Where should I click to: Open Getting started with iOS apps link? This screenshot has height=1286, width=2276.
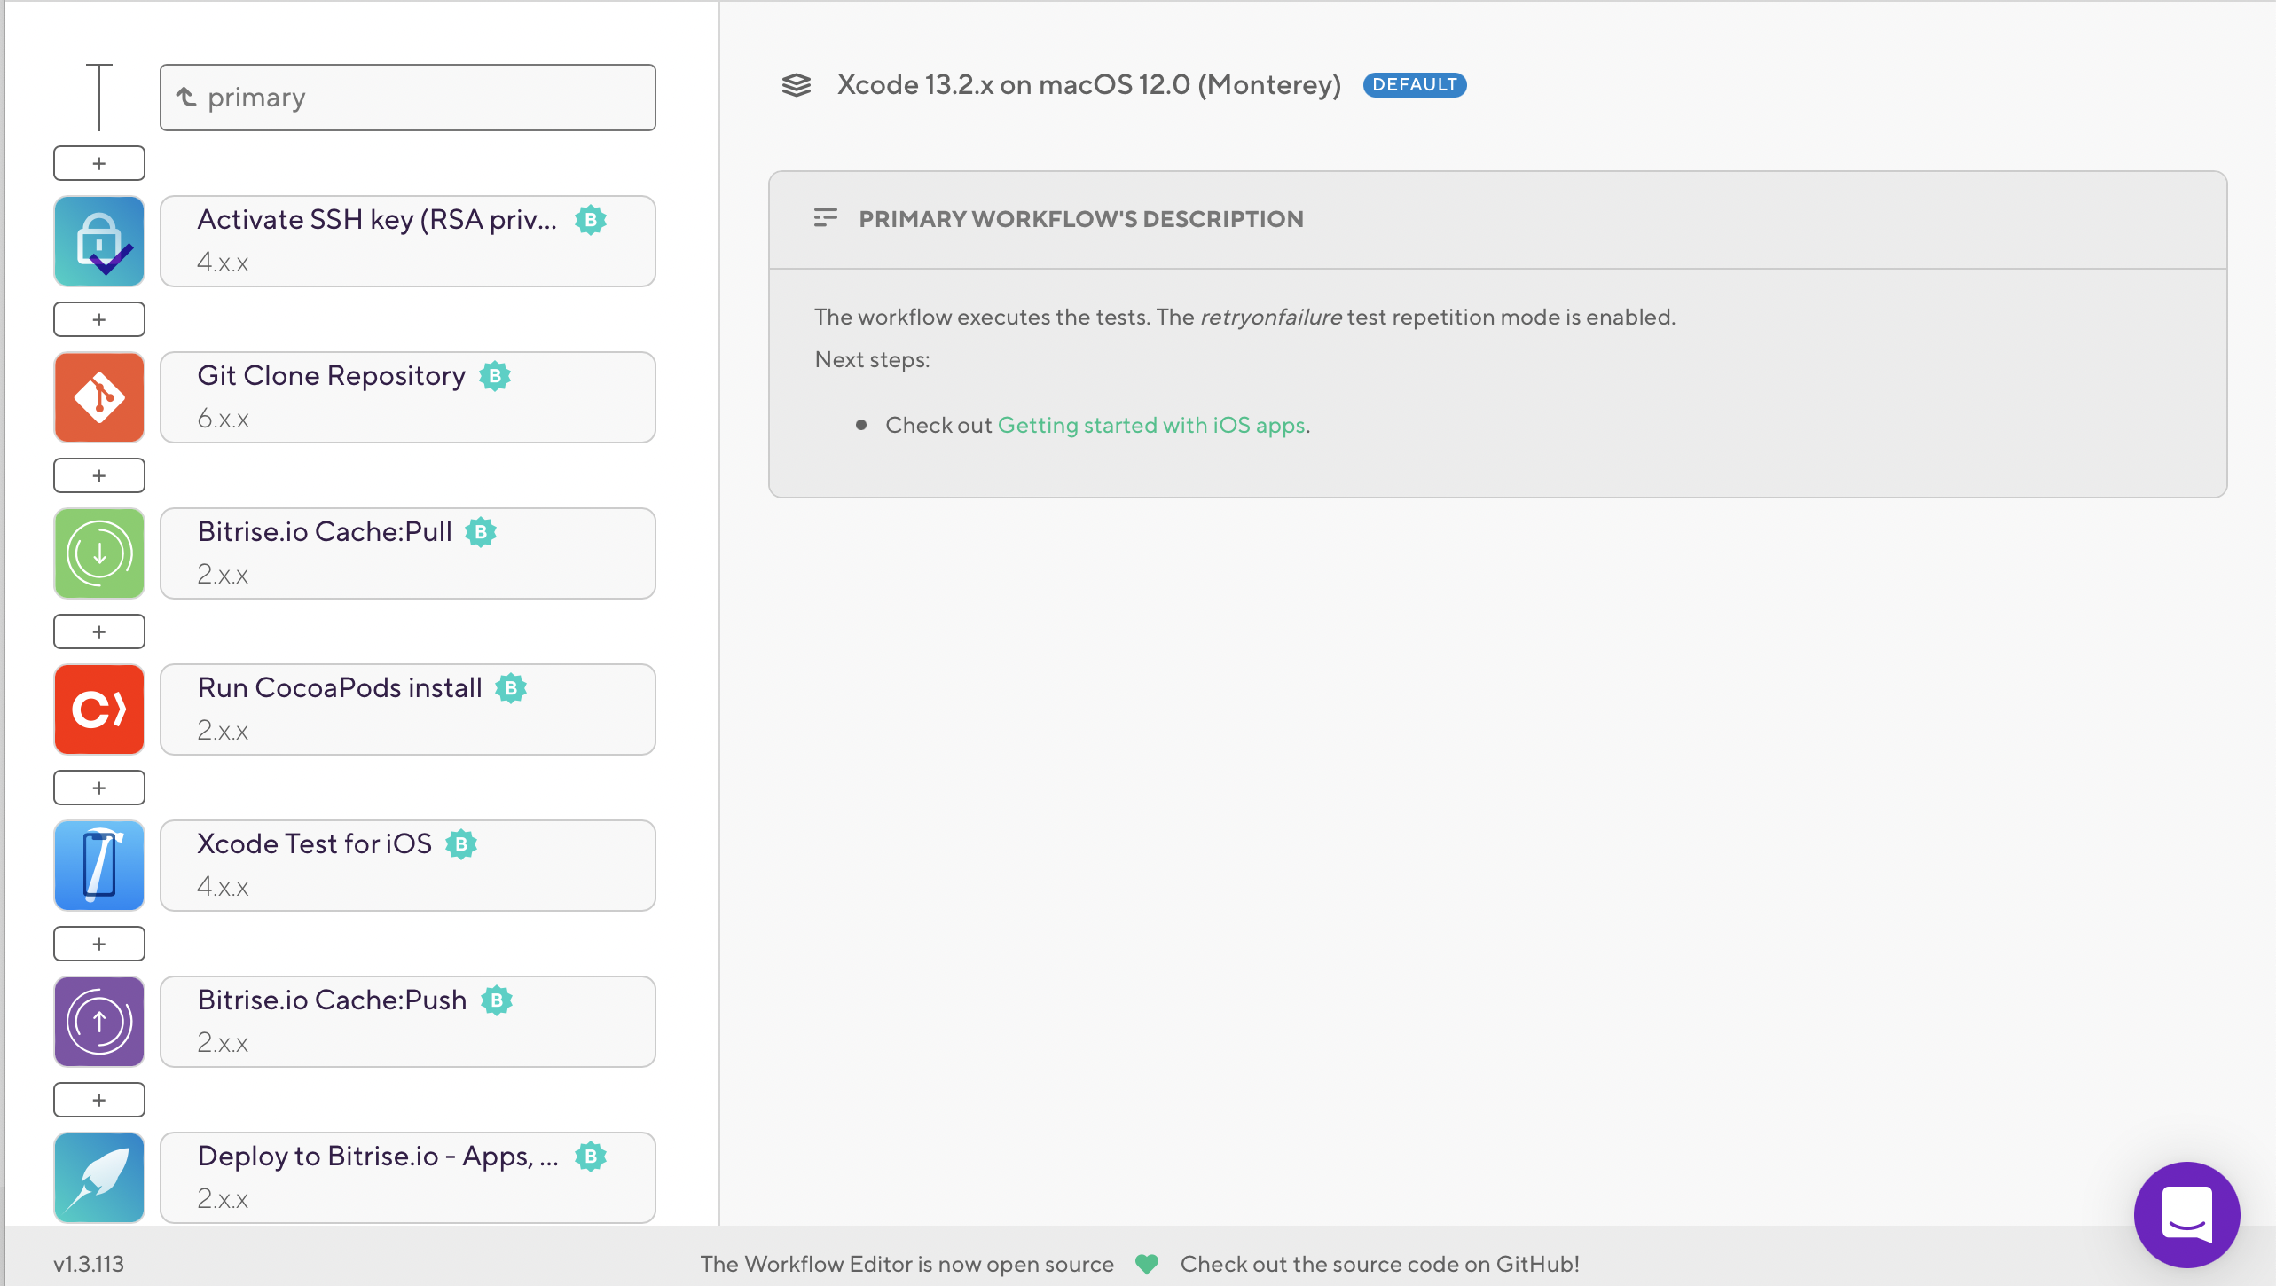1151,426
